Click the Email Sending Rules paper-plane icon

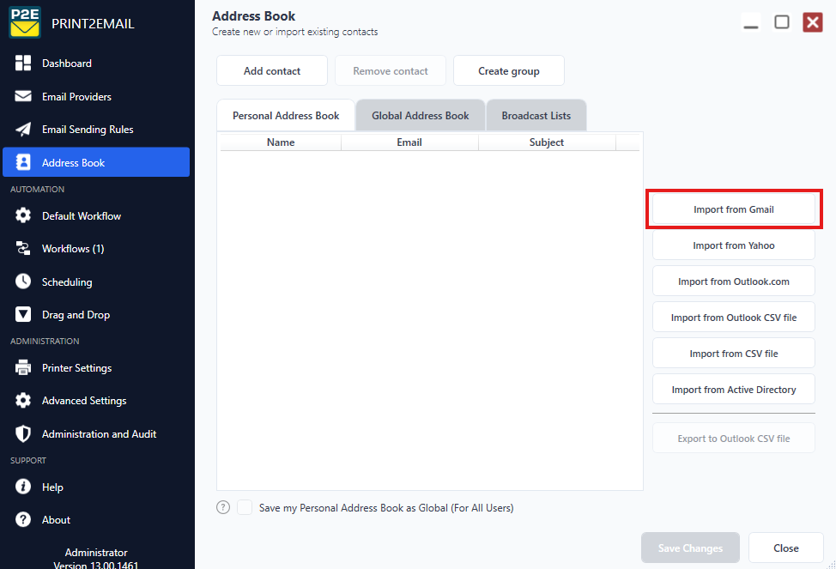click(23, 129)
